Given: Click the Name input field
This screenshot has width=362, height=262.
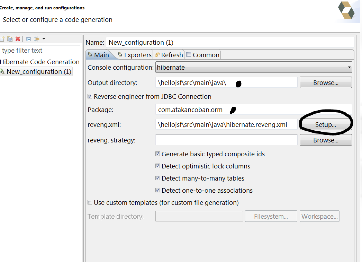Looking at the screenshot, I should click(230, 43).
